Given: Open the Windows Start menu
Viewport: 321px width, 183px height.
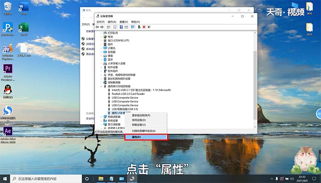Looking at the screenshot, I should [x=5, y=179].
